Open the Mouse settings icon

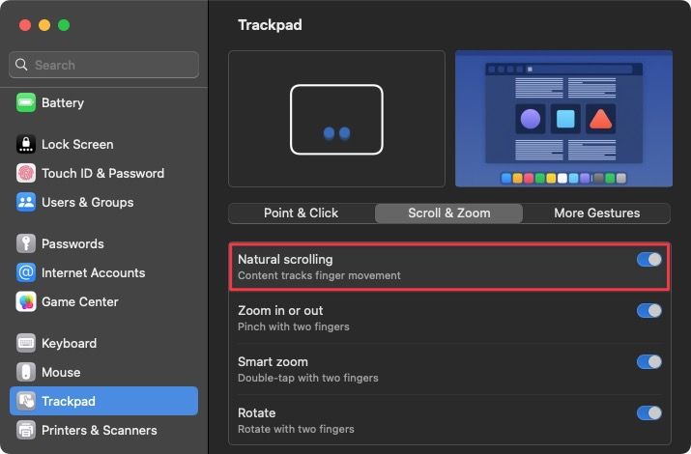(x=26, y=372)
